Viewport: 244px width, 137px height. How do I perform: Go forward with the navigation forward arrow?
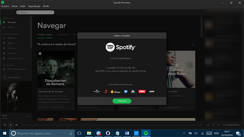pyautogui.click(x=11, y=12)
